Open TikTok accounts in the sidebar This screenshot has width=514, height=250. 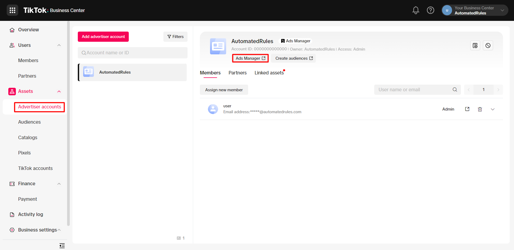click(x=35, y=168)
